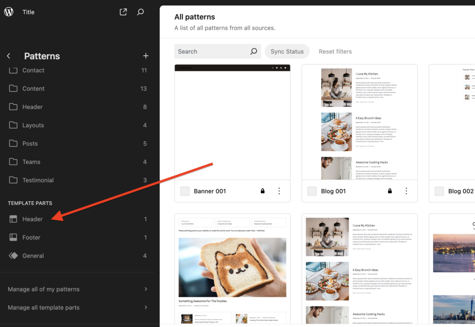Click the Footer template part icon
Viewport: 475px width, 327px height.
[13, 237]
